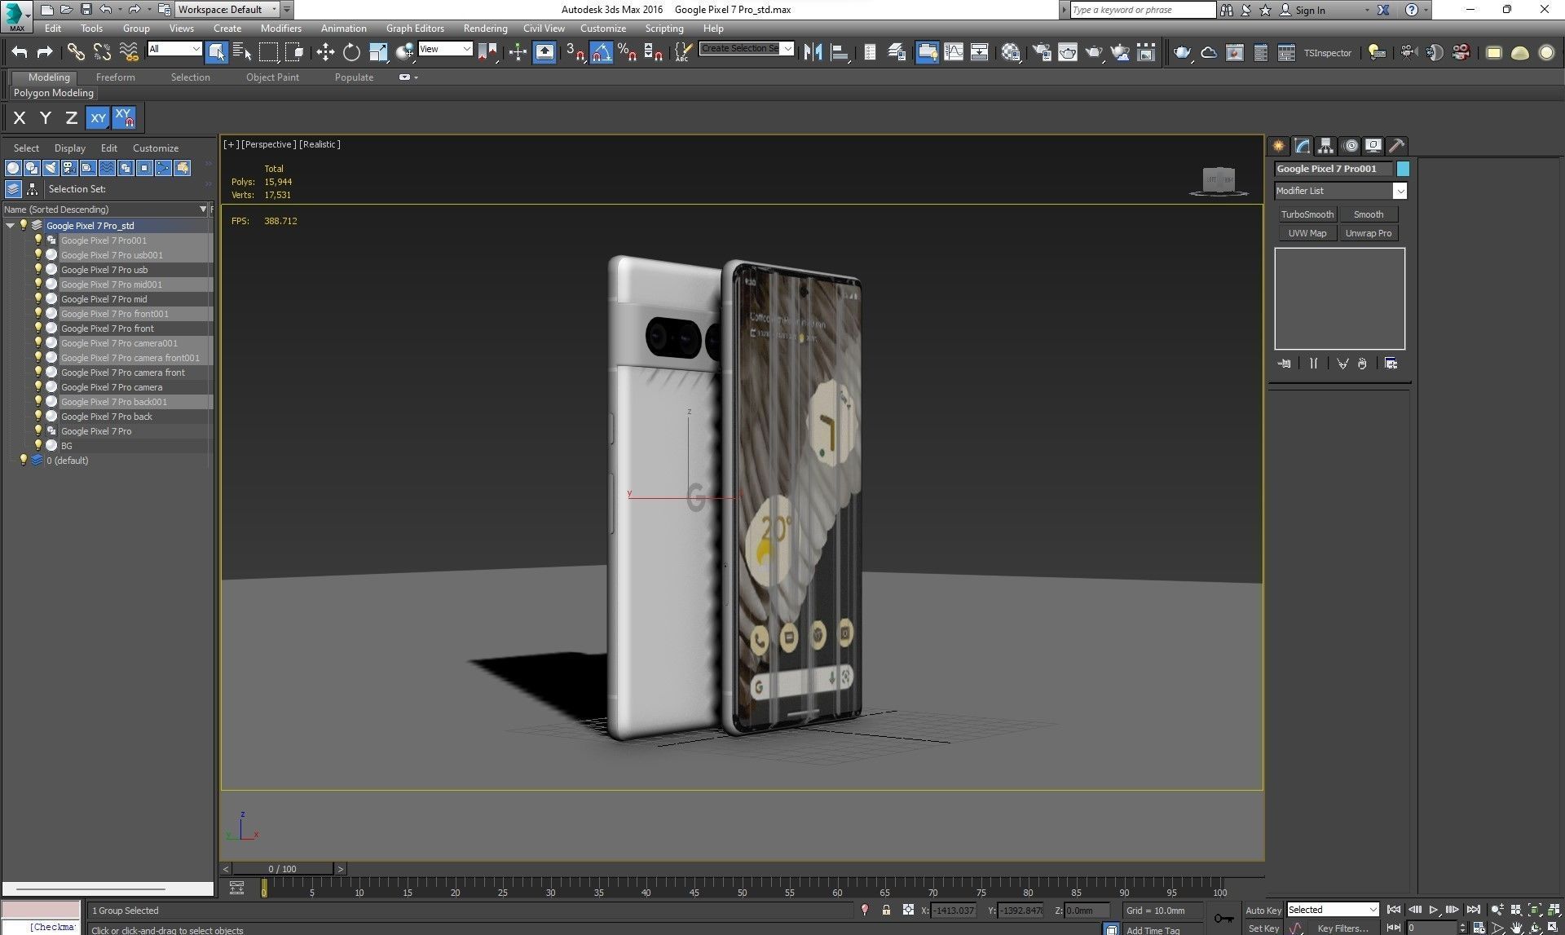Click the Sign In link
The width and height of the screenshot is (1565, 935).
[1310, 10]
